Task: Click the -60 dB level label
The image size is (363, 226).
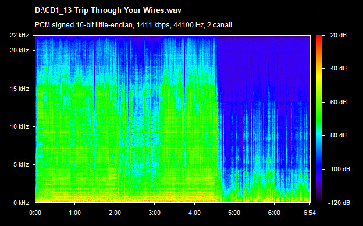Action: click(x=337, y=102)
